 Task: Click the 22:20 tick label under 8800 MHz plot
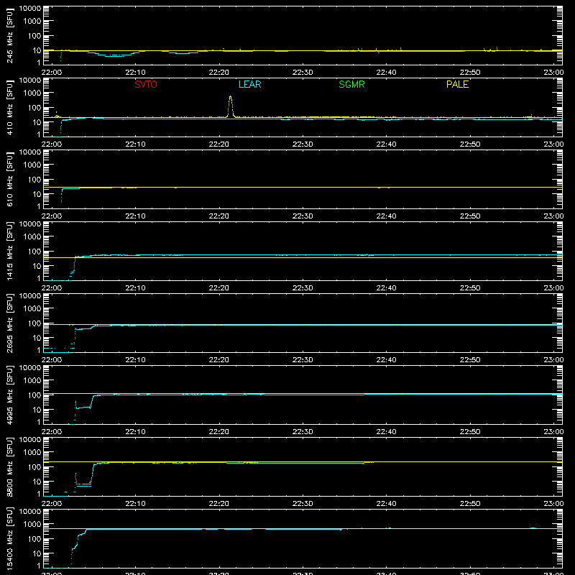pos(219,504)
